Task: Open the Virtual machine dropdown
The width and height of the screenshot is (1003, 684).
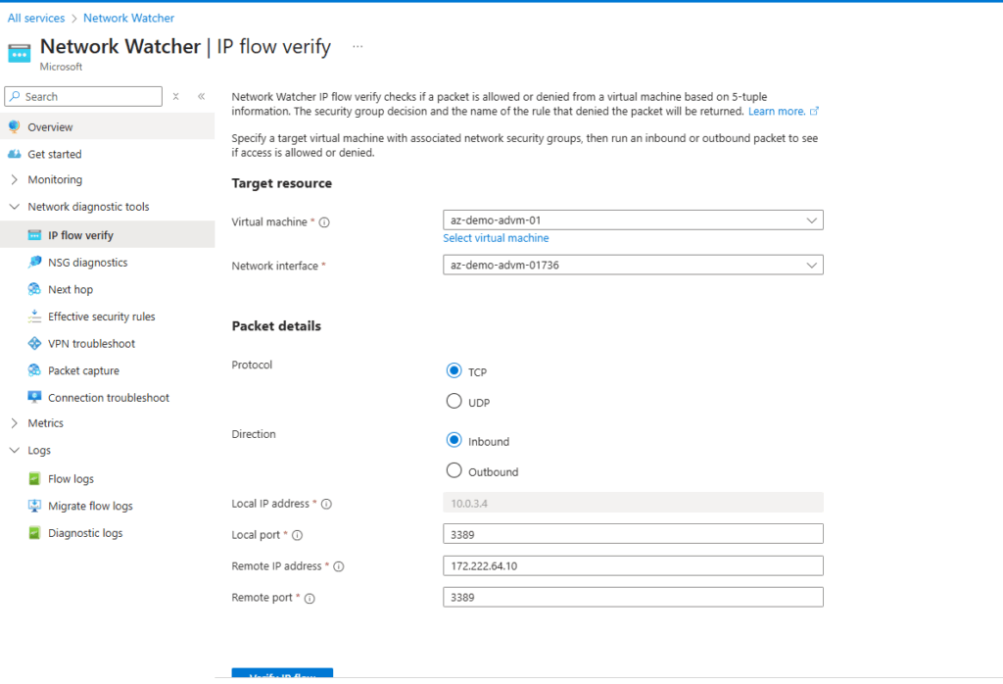Action: (x=633, y=220)
